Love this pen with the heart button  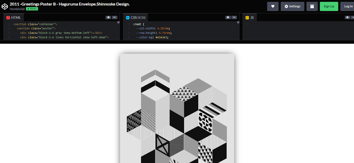[273, 6]
